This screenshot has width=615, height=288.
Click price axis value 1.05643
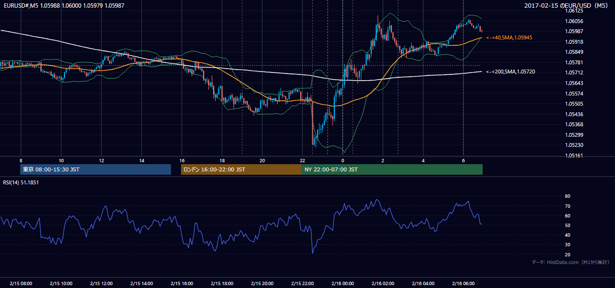click(x=574, y=83)
